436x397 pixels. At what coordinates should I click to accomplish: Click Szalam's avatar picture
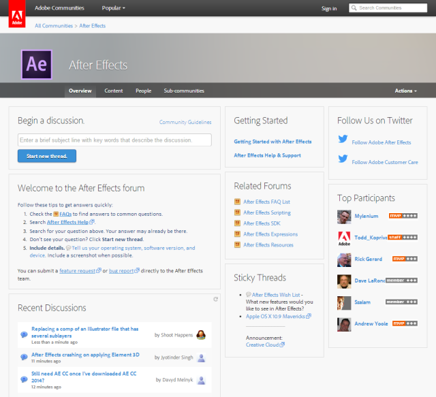[x=344, y=303]
